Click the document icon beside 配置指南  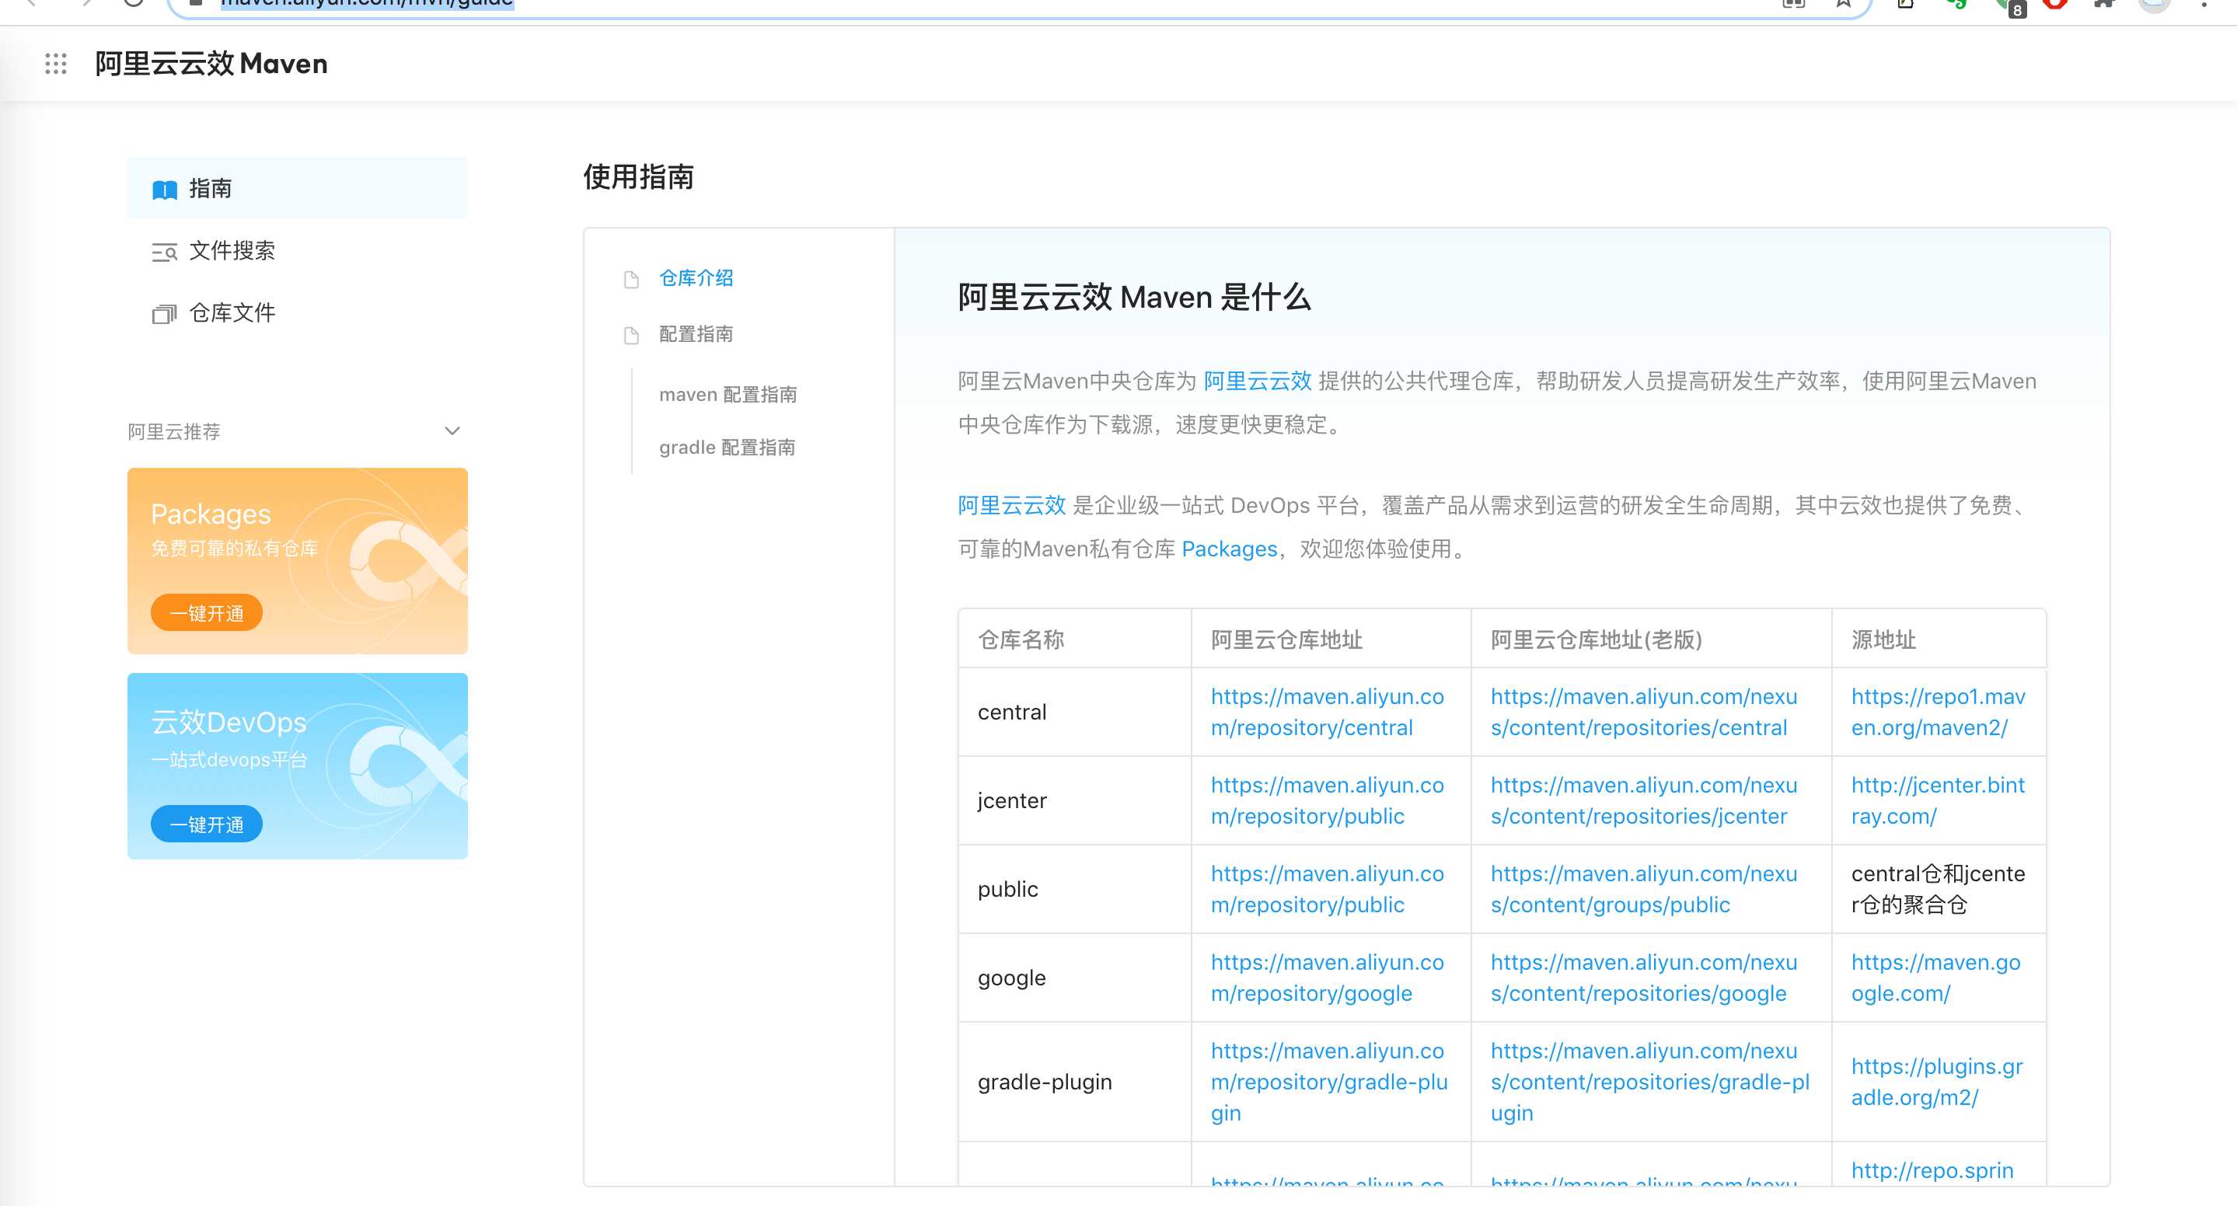click(x=631, y=335)
